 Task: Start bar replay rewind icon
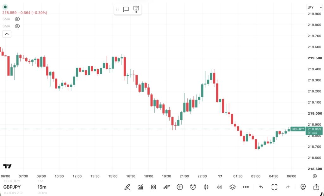click(219, 187)
